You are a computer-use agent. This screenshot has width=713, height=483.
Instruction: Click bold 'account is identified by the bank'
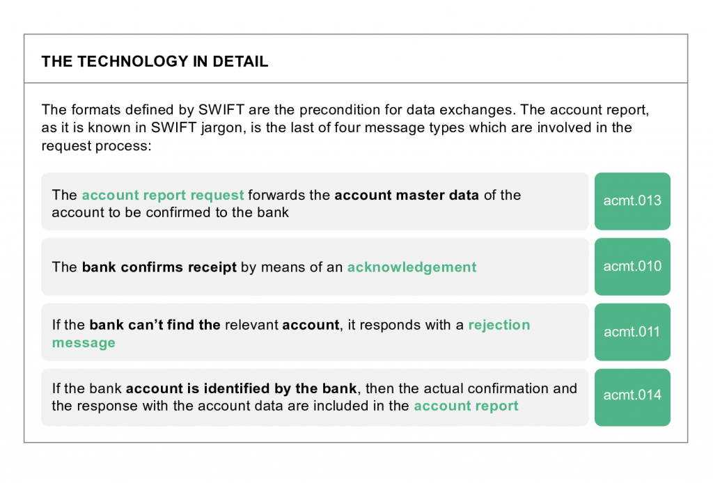coord(241,388)
